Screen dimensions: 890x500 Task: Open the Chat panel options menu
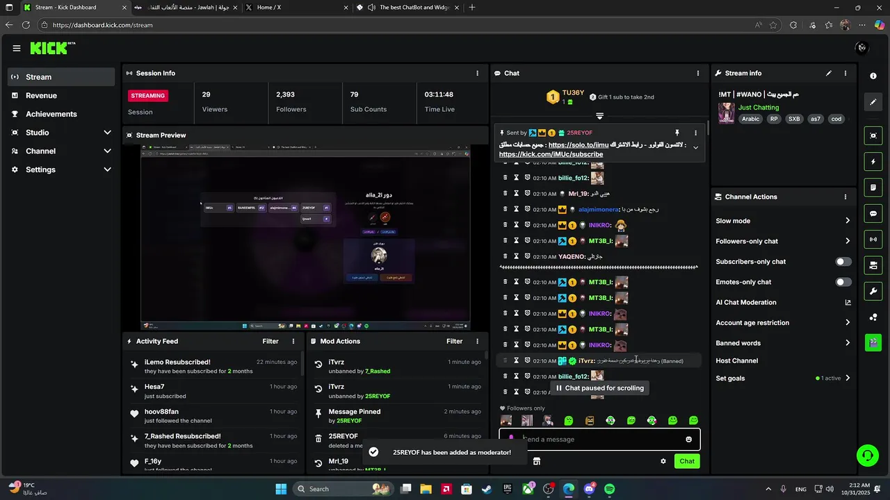[698, 73]
